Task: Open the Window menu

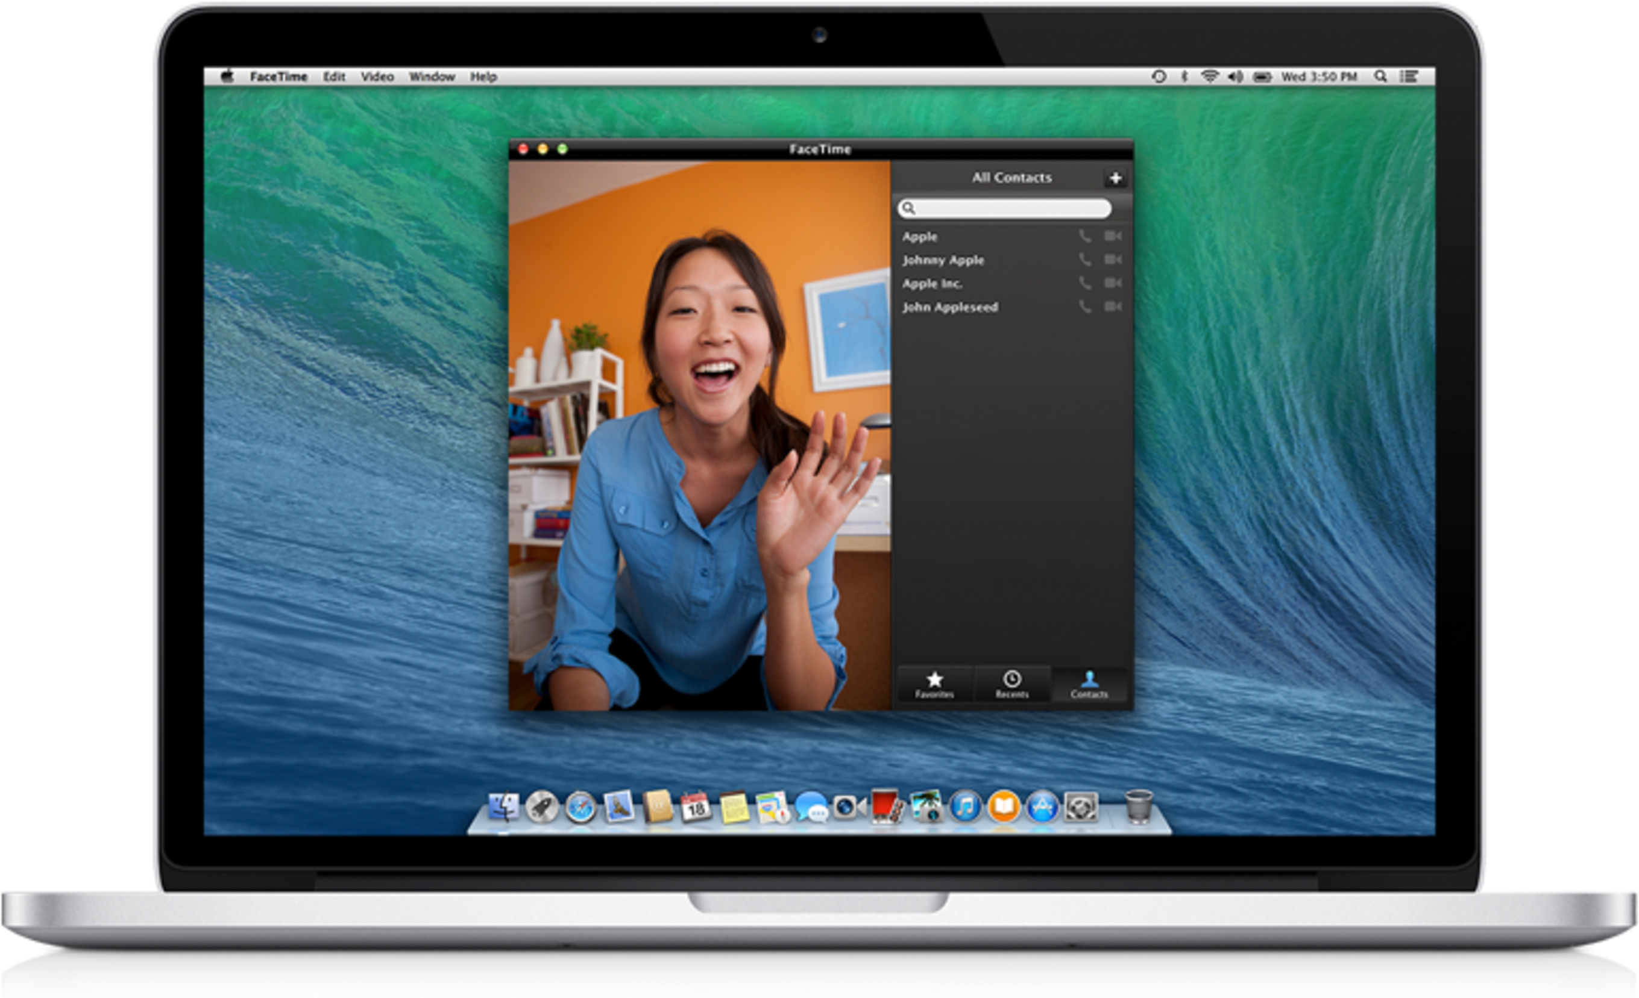Action: coord(432,76)
